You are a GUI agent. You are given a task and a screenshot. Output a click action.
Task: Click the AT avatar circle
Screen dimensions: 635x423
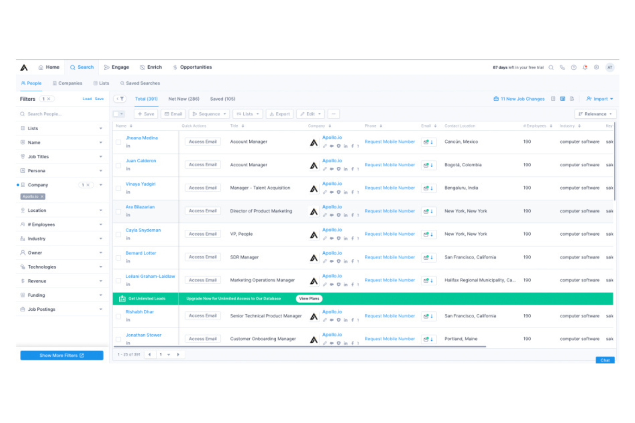610,67
